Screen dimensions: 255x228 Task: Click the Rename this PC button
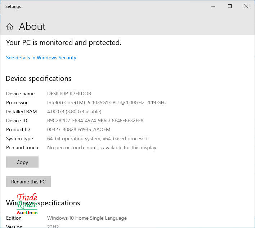point(28,182)
